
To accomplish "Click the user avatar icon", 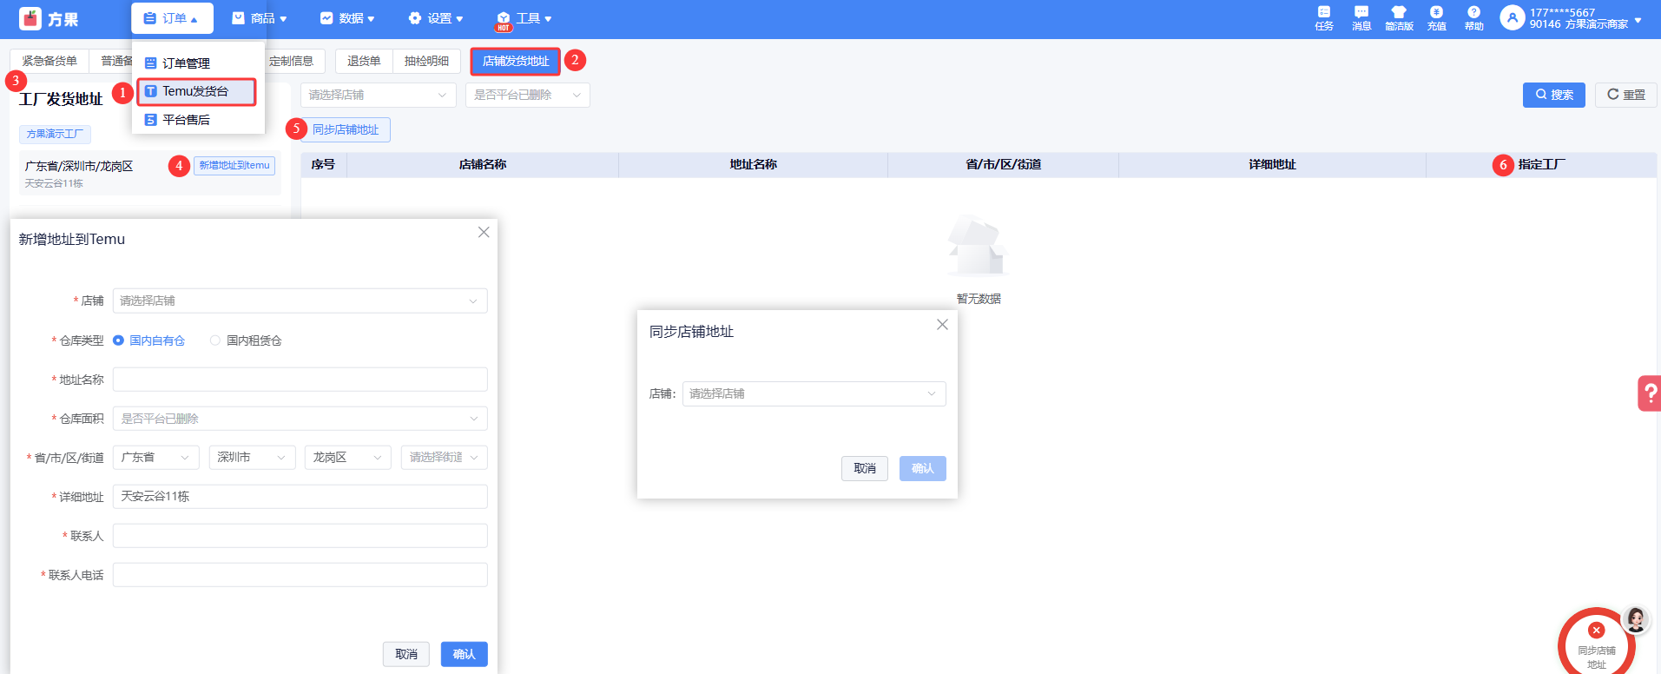I will point(1513,17).
